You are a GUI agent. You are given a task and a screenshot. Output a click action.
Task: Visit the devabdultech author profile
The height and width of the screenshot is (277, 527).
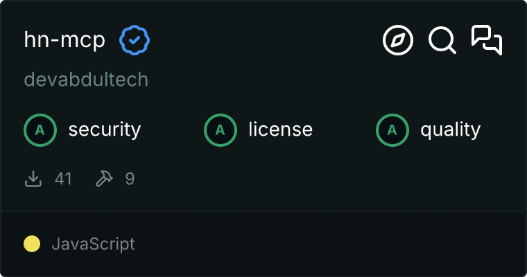tap(86, 80)
